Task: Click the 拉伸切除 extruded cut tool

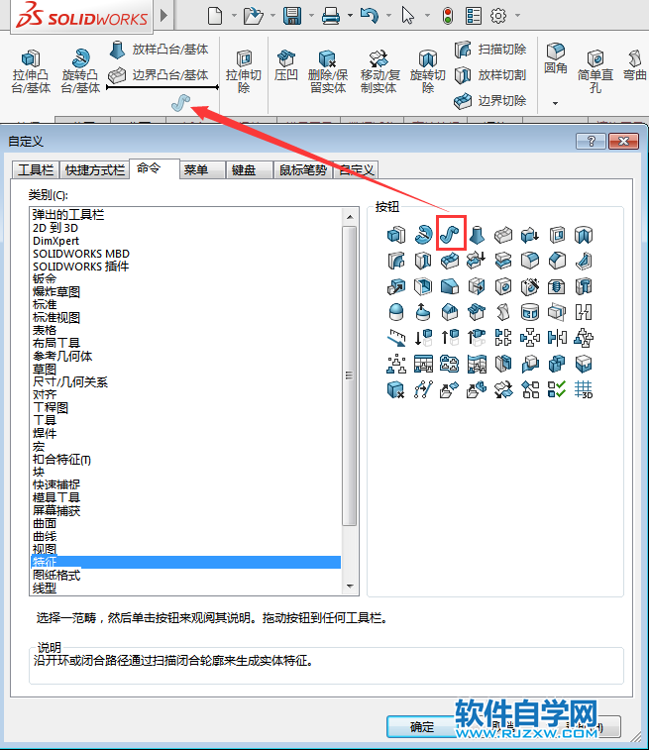Action: tap(244, 71)
